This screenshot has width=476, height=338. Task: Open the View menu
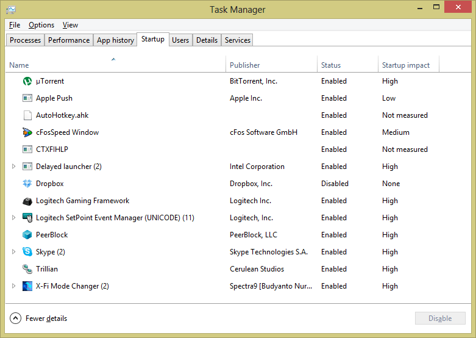[70, 25]
